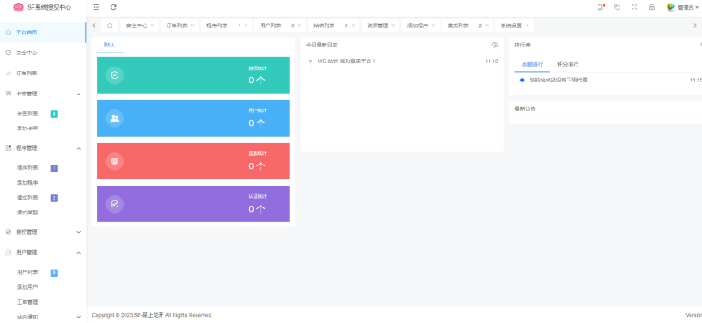Close the 站点列表 tab
Image resolution: width=702 pixels, height=323 pixels.
pyautogui.click(x=353, y=25)
